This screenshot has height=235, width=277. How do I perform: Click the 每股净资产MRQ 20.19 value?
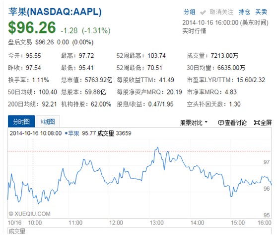tap(174, 92)
